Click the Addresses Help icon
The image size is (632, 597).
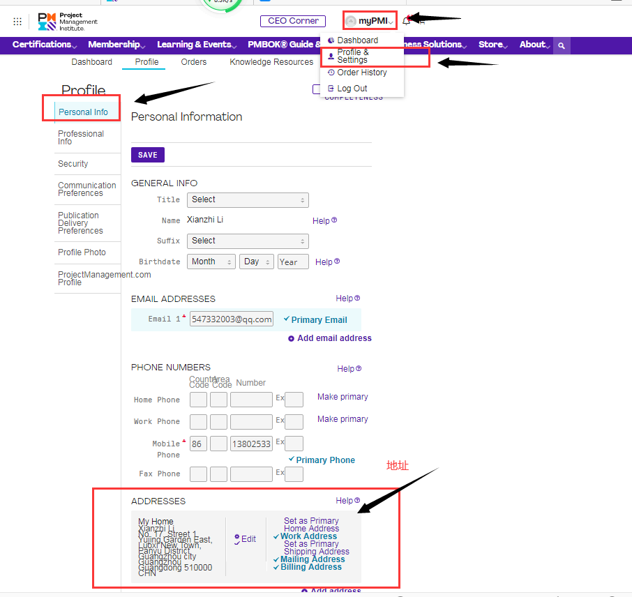[357, 500]
